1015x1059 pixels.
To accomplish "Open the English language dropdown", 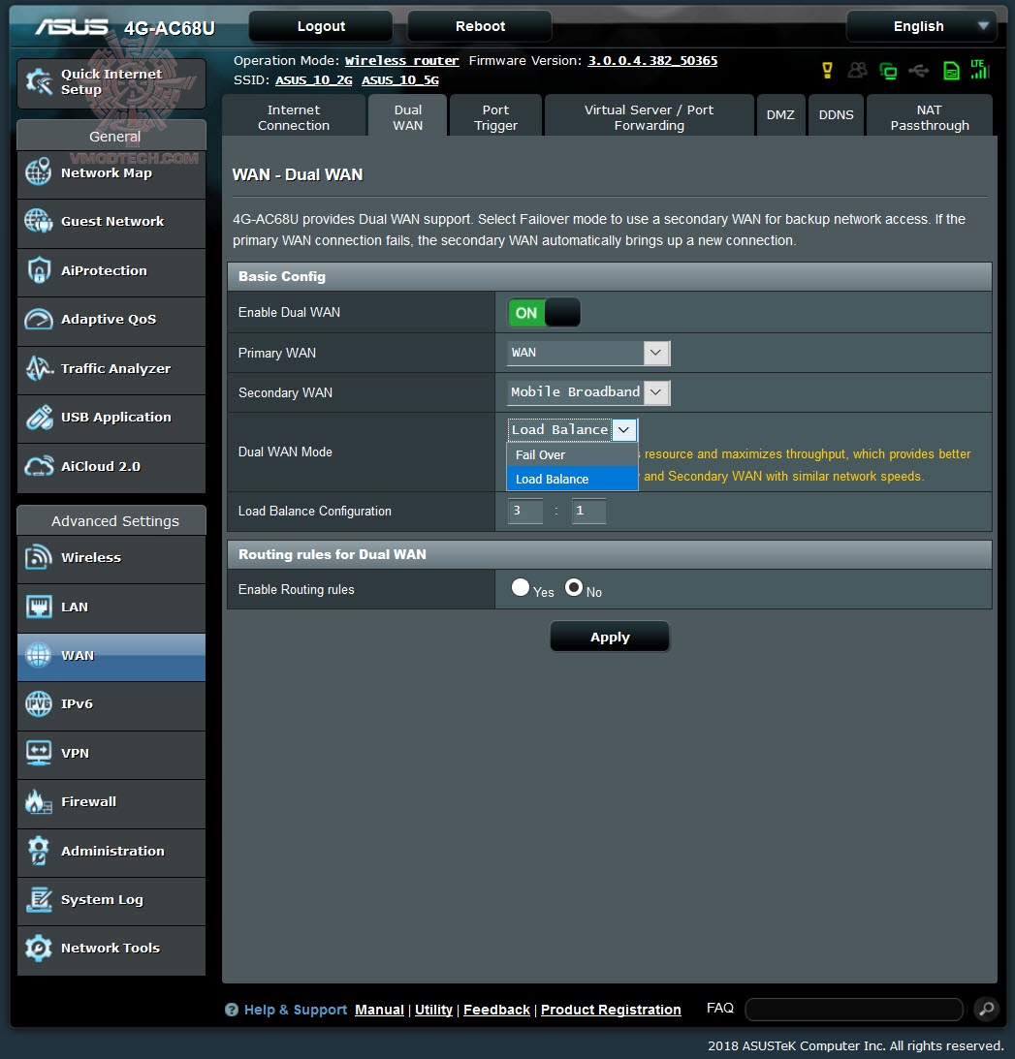I will 922,26.
